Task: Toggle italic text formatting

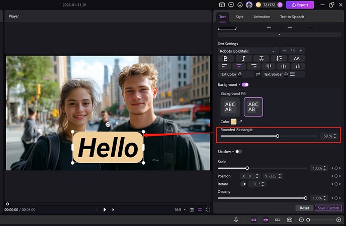Action: click(x=243, y=58)
